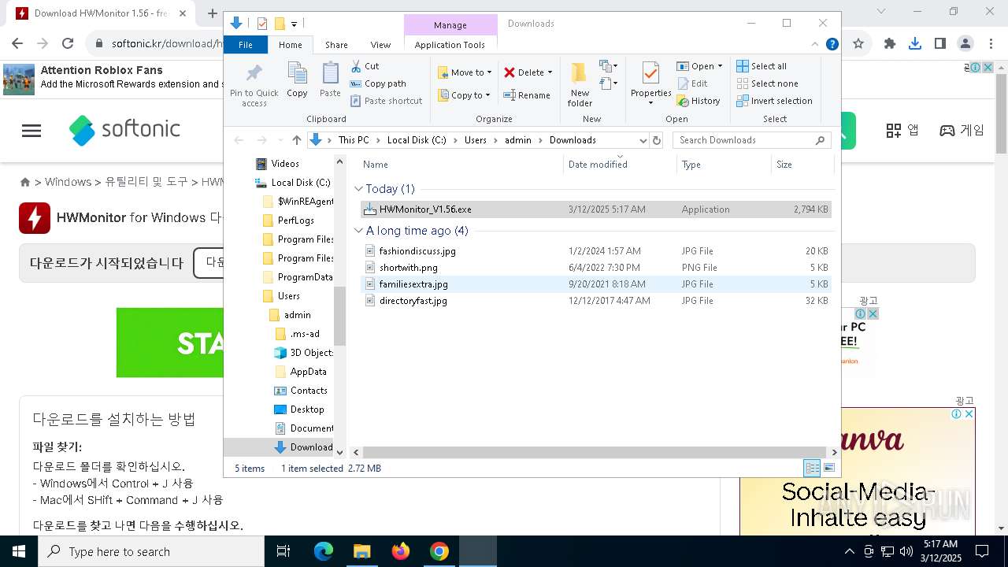The height and width of the screenshot is (567, 1008).
Task: Open Move to dropdown
Action: (x=465, y=72)
